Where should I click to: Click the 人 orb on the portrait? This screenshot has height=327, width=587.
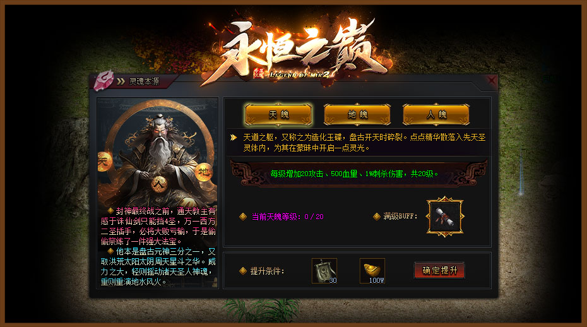click(x=159, y=184)
